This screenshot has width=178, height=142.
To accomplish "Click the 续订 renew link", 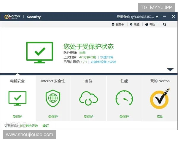I will point(46,126).
